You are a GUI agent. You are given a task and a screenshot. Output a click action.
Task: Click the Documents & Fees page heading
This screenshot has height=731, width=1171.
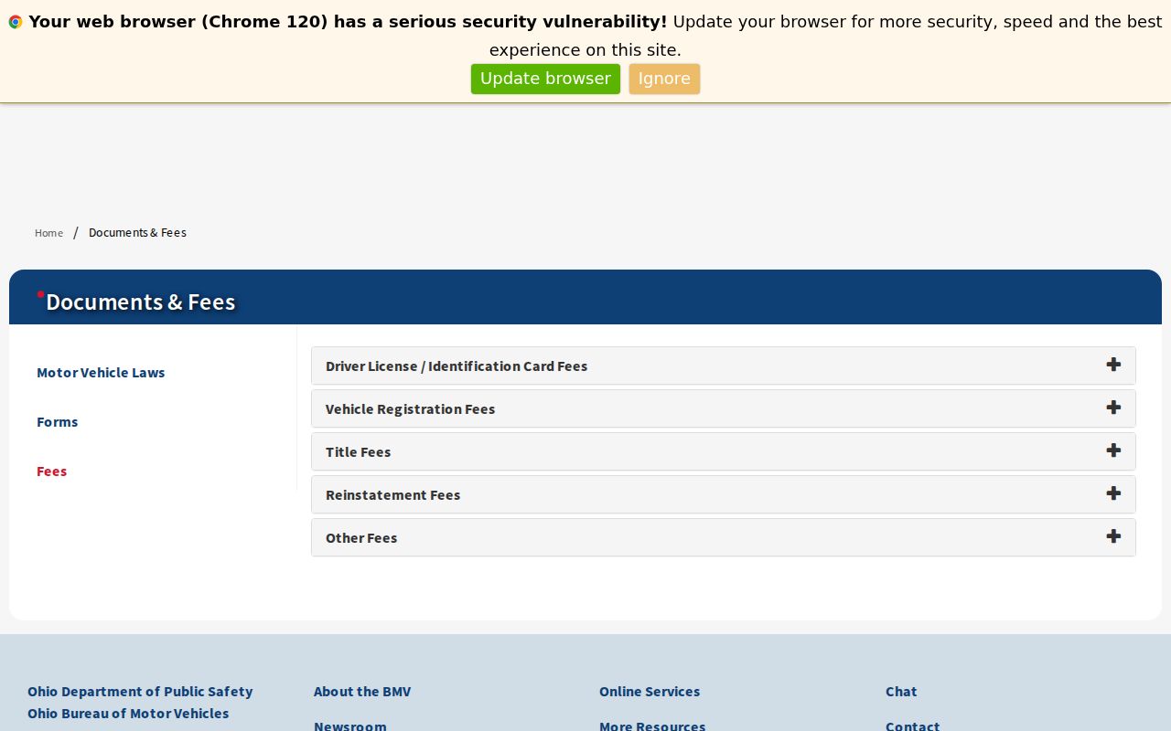tap(141, 302)
